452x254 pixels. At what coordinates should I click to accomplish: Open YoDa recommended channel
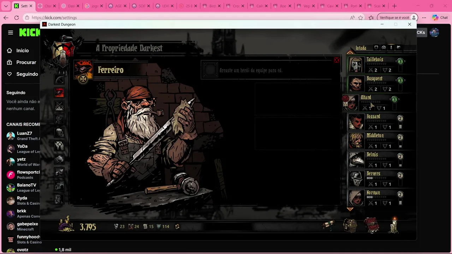pos(23,149)
